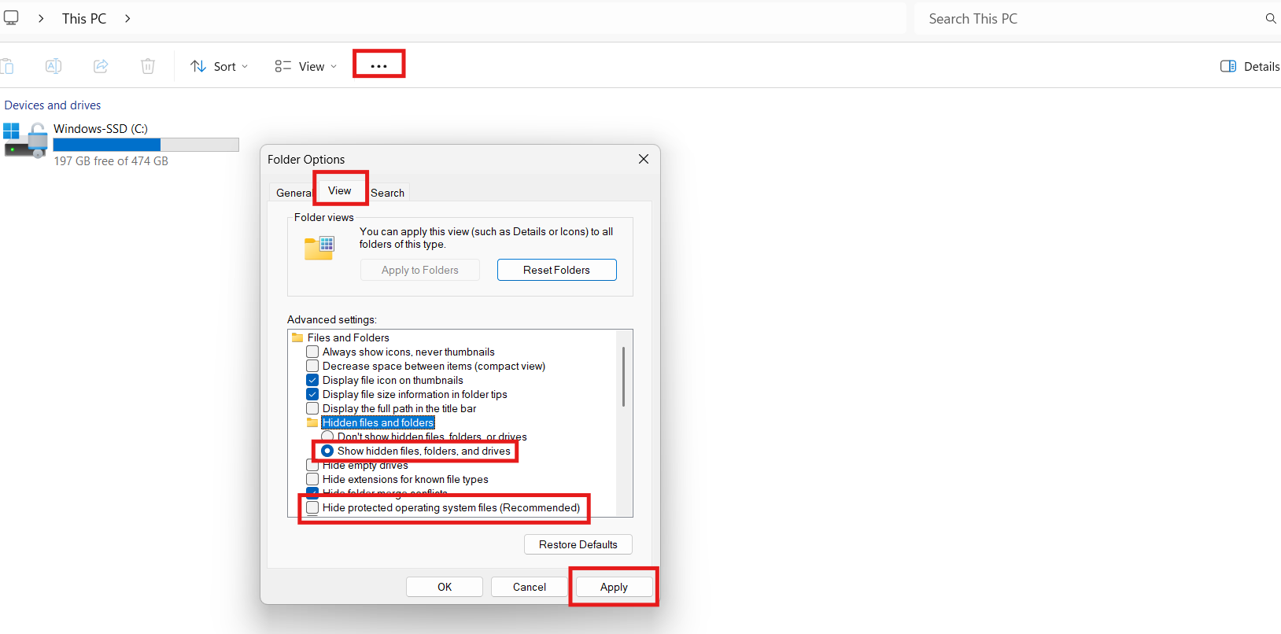Click the chevron after This PC

(127, 18)
